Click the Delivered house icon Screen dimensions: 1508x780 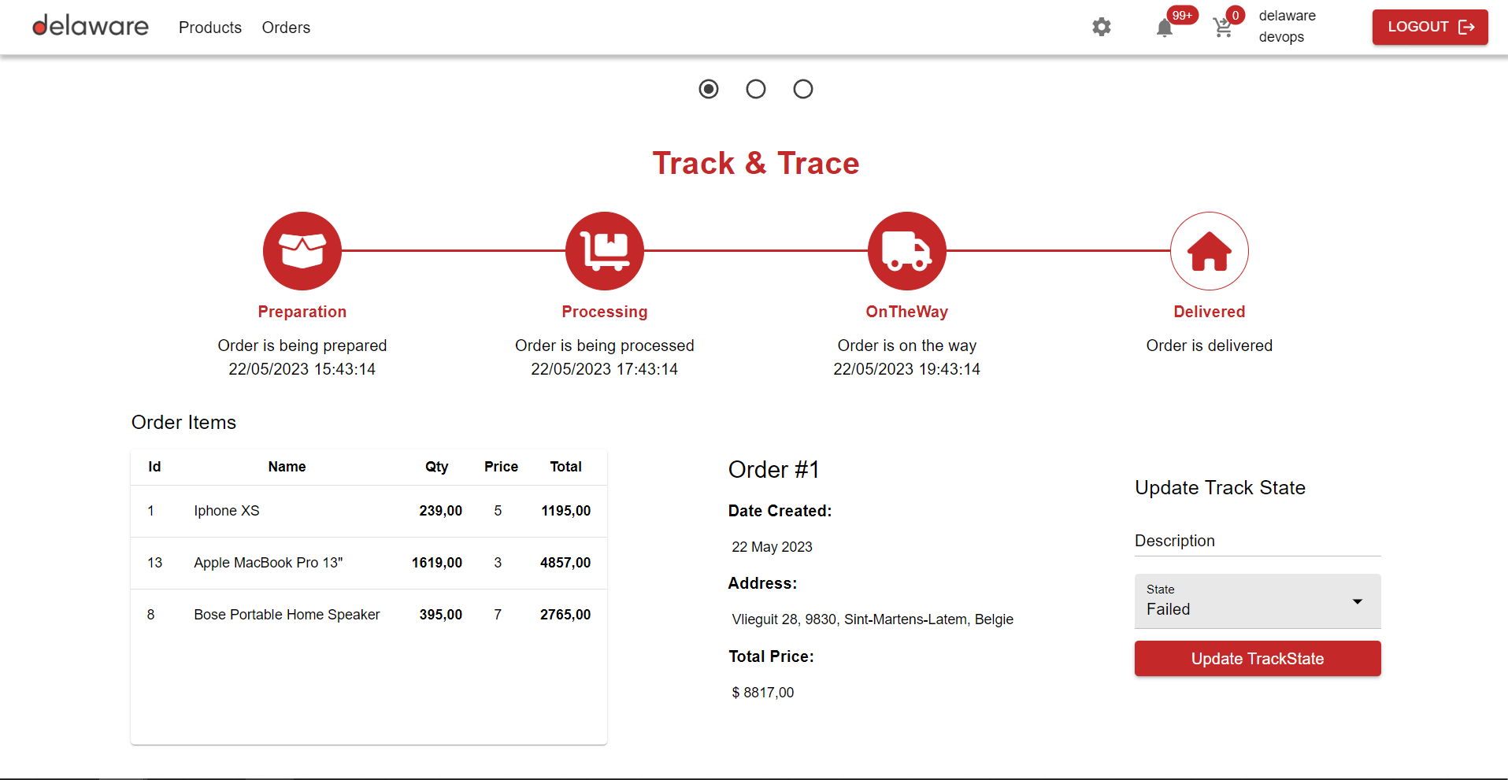[1209, 251]
